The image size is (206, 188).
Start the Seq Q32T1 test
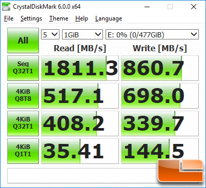point(23,68)
